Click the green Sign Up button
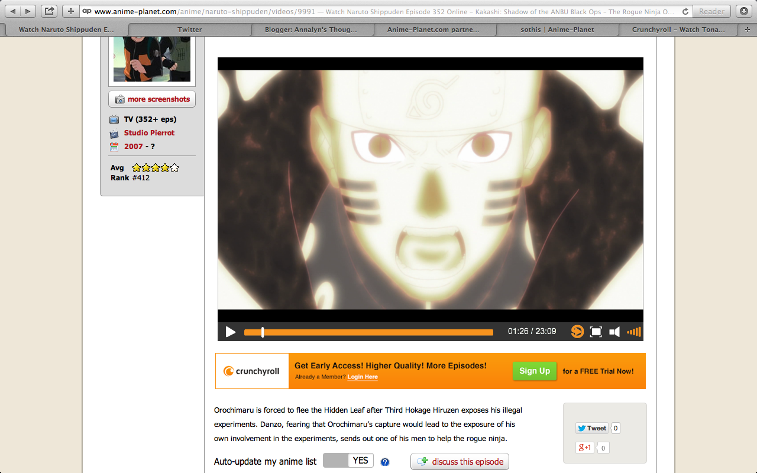757x473 pixels. 535,371
